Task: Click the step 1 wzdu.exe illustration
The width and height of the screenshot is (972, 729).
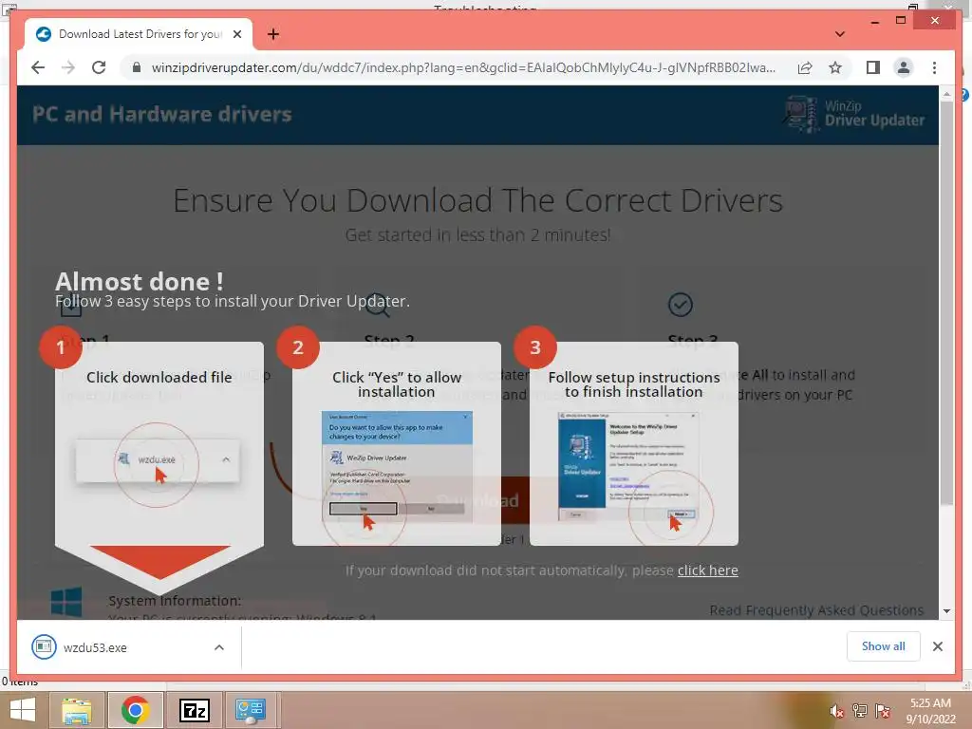Action: (x=158, y=461)
